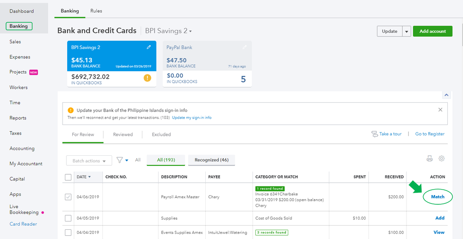Edit BPI Savings 2 account pencil icon
This screenshot has height=239, width=463.
tap(149, 47)
